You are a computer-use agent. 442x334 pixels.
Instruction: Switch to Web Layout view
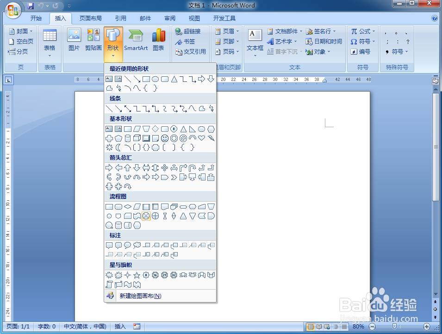tap(327, 327)
